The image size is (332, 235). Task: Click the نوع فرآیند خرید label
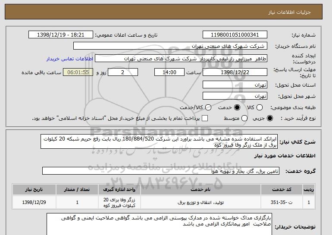point(298,118)
